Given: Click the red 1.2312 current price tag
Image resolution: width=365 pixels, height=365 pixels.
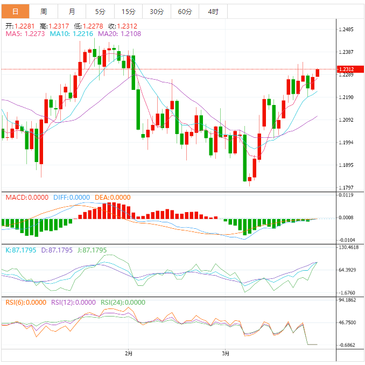Looking at the screenshot, I should [346, 69].
